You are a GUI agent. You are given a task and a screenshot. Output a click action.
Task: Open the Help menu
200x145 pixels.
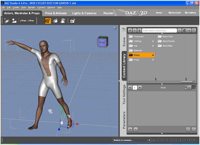coord(60,8)
